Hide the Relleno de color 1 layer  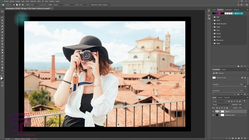(213, 115)
